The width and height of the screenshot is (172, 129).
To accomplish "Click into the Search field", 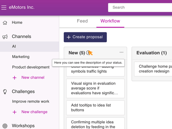I will pos(140,7).
